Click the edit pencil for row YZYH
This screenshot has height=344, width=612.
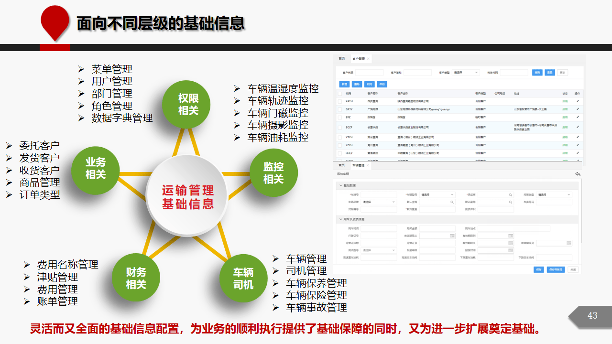(x=578, y=145)
